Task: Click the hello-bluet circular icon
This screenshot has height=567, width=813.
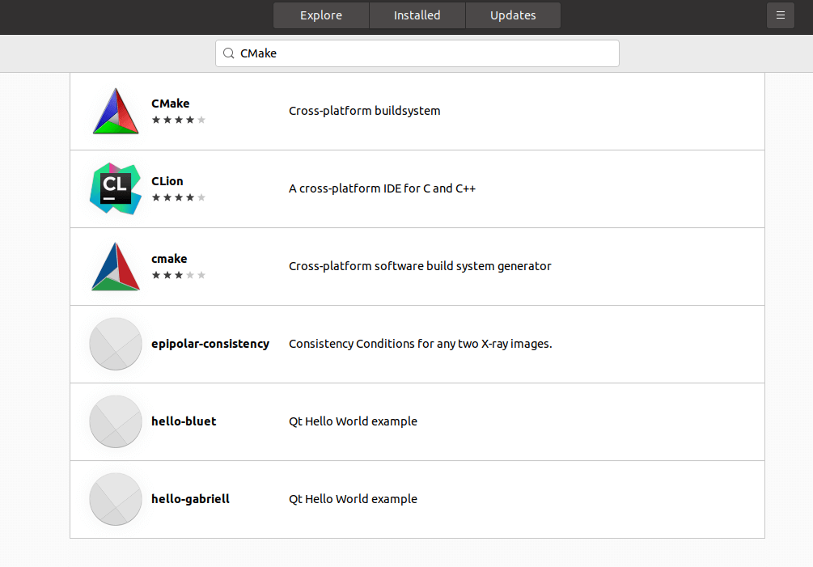Action: (x=115, y=421)
